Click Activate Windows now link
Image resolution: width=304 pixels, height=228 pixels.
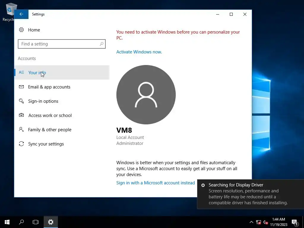click(139, 52)
